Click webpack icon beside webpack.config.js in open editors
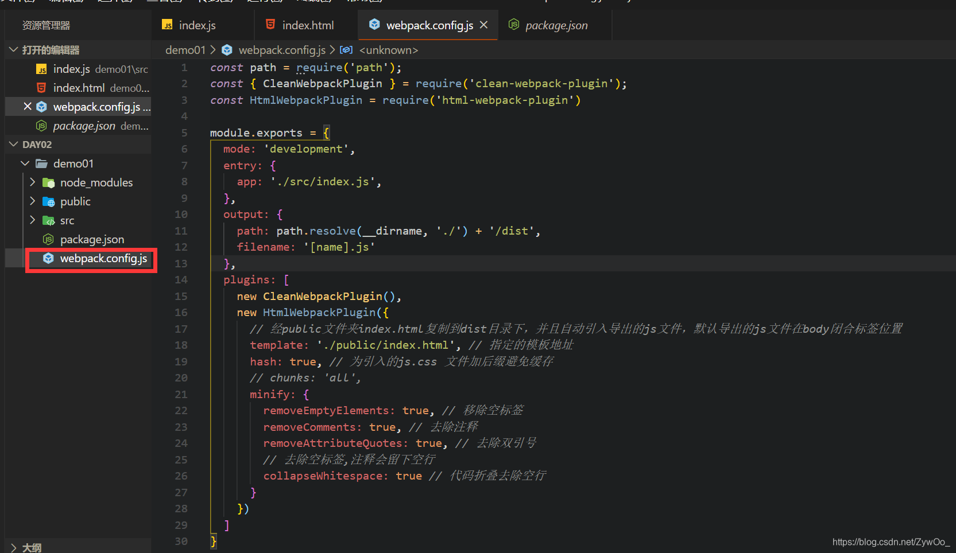The width and height of the screenshot is (956, 553). click(x=41, y=107)
